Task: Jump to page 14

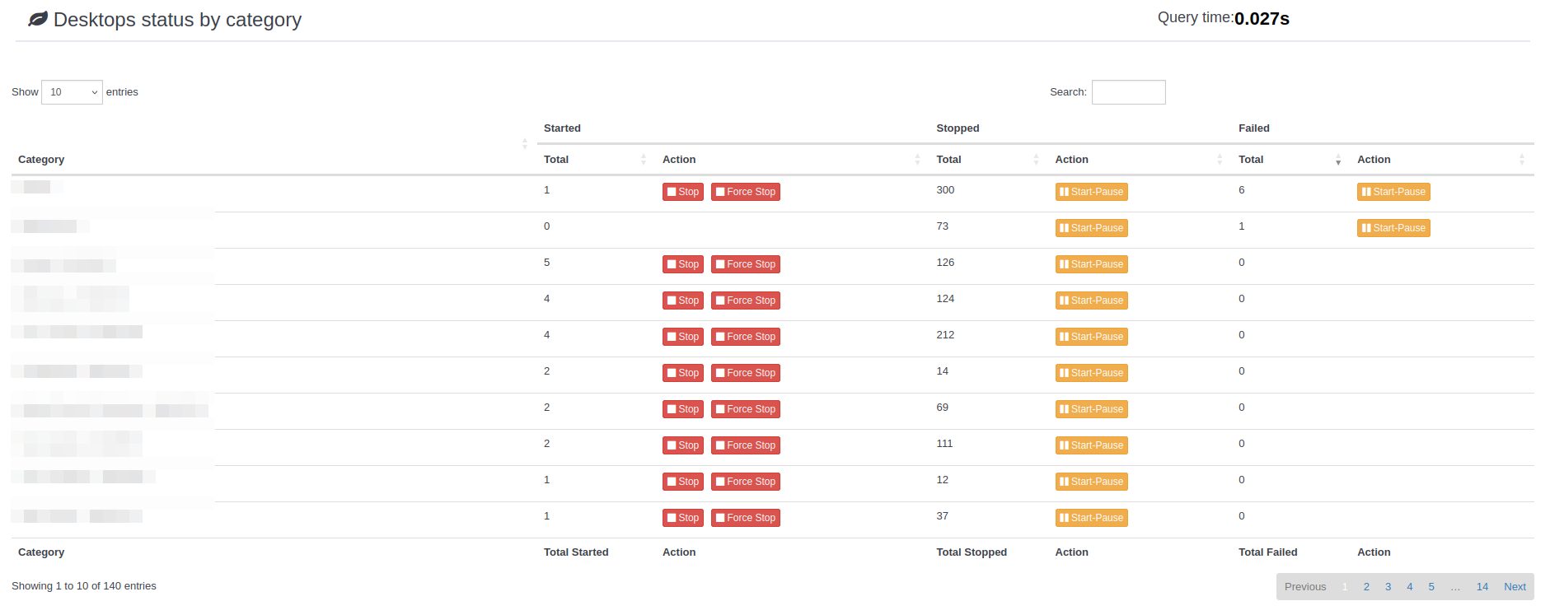Action: pos(1482,587)
